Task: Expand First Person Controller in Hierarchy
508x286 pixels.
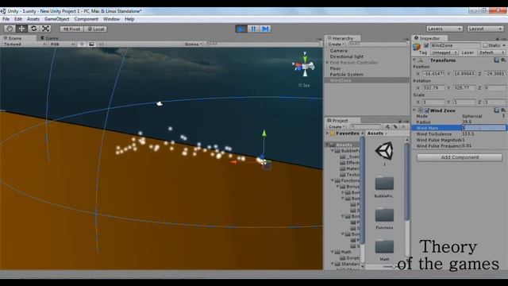Action: pyautogui.click(x=328, y=62)
